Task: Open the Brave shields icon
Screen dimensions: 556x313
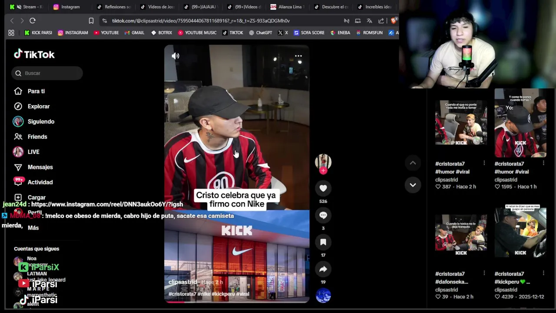Action: (393, 20)
